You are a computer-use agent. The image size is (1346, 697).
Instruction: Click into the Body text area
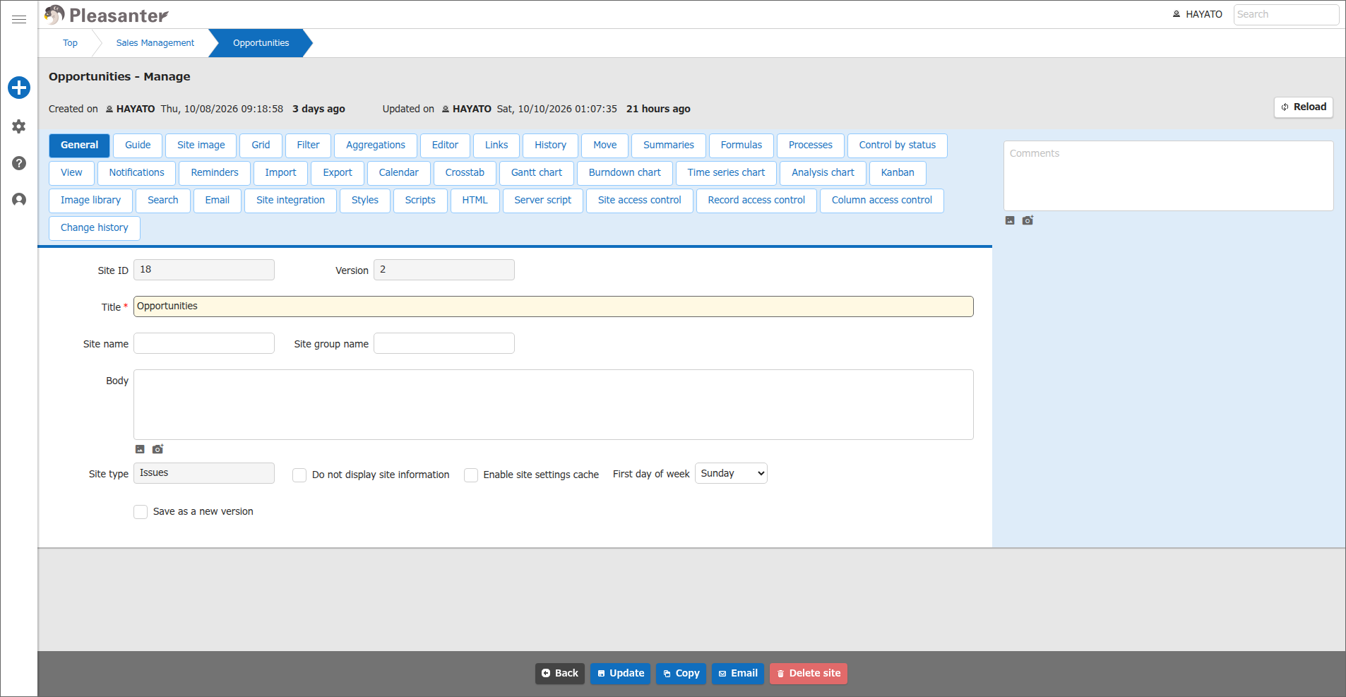click(554, 405)
